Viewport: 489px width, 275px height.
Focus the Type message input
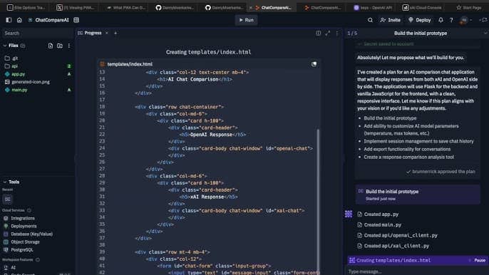tap(417, 271)
